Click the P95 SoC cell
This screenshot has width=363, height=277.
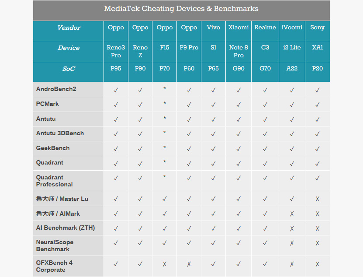tap(116, 72)
